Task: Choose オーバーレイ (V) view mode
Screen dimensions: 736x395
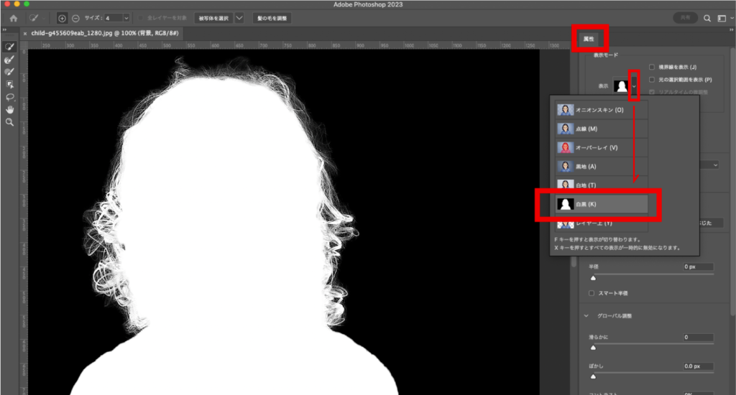Action: click(x=601, y=147)
